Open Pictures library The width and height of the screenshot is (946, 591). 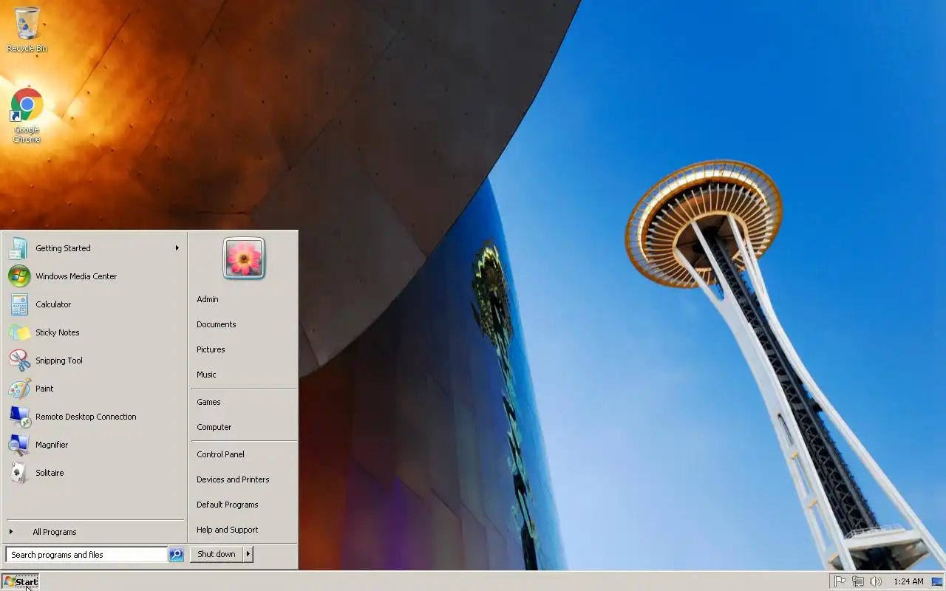211,349
